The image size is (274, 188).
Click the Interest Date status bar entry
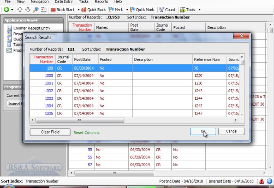[231, 181]
